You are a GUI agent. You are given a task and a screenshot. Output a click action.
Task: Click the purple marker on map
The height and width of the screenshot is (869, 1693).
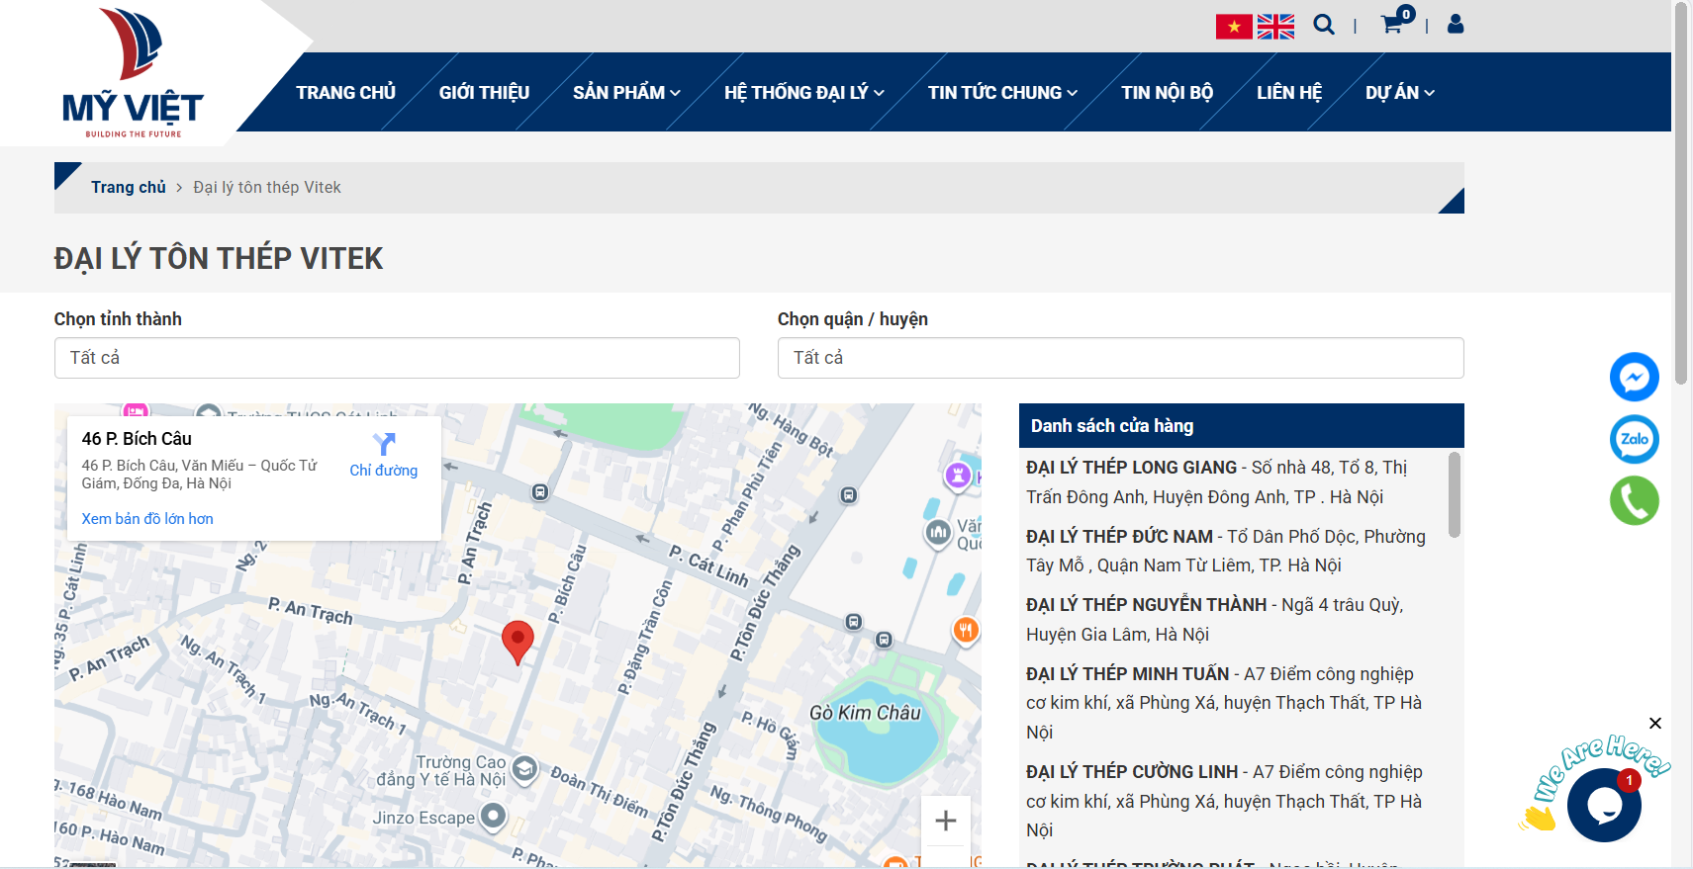[958, 476]
